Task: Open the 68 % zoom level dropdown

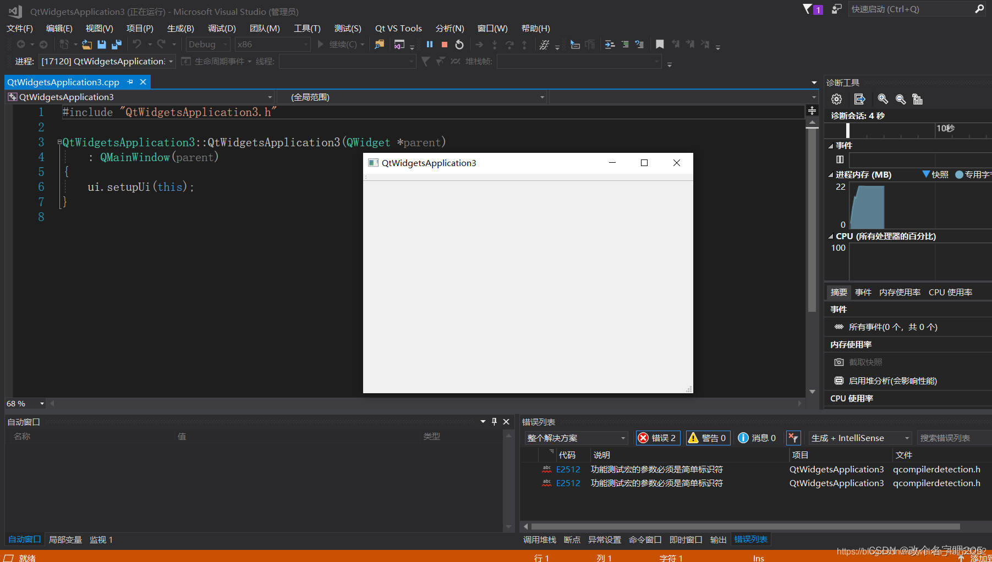Action: pyautogui.click(x=25, y=404)
